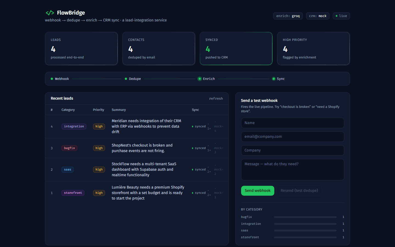
Task: Click the Sync pipeline stage label
Action: click(281, 79)
